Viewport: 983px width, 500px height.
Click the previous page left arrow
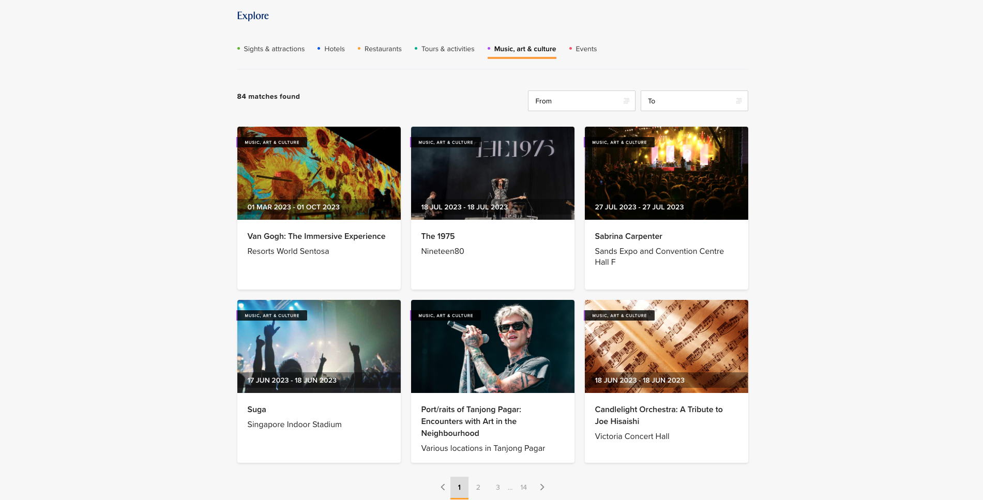(443, 487)
